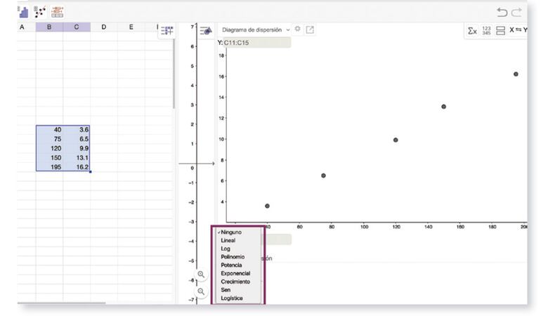The image size is (541, 316).
Task: Select column E header
Action: 131,27
